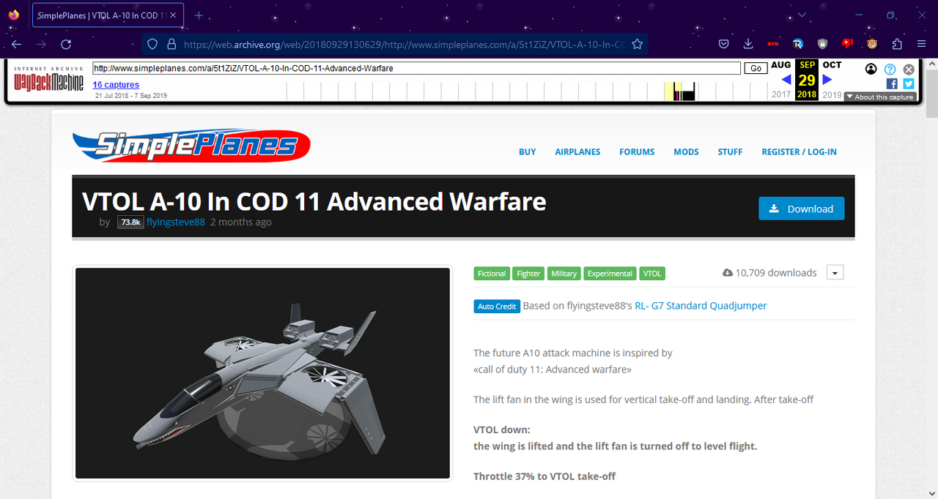
Task: Click the red thumbs-down extension
Action: coord(847,44)
